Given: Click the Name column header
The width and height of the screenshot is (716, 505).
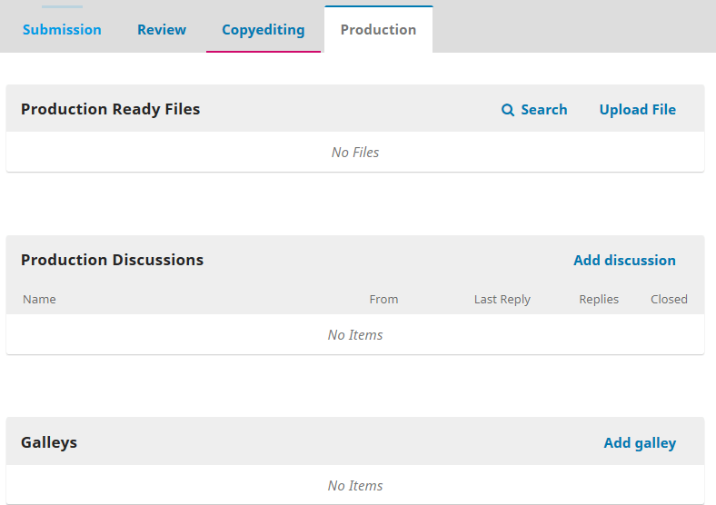Looking at the screenshot, I should click(x=39, y=300).
